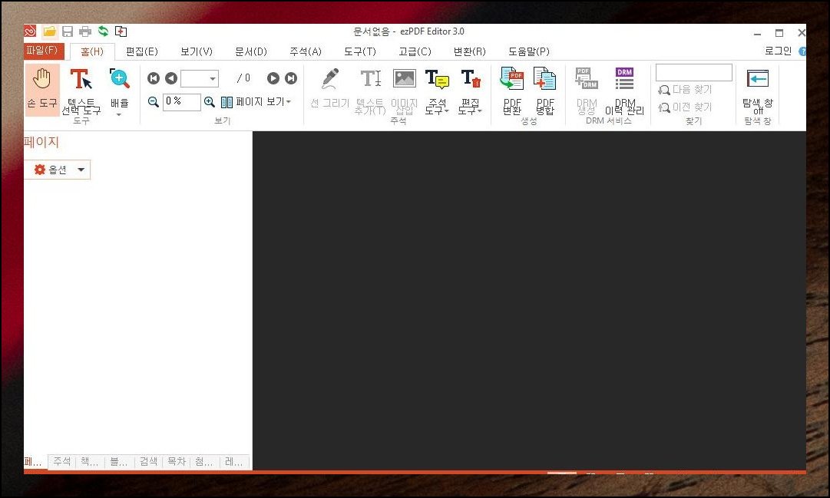This screenshot has height=498, width=830.
Task: Click the zoom percentage input field
Action: point(181,101)
